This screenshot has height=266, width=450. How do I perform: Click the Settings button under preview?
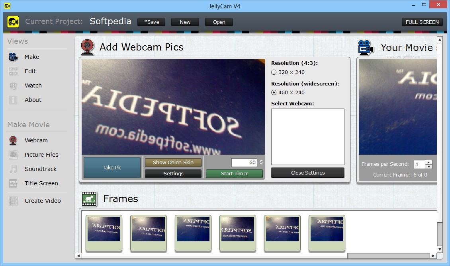[x=173, y=174]
